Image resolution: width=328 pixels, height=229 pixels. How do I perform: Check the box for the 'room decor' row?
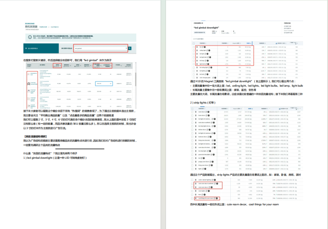(192, 112)
